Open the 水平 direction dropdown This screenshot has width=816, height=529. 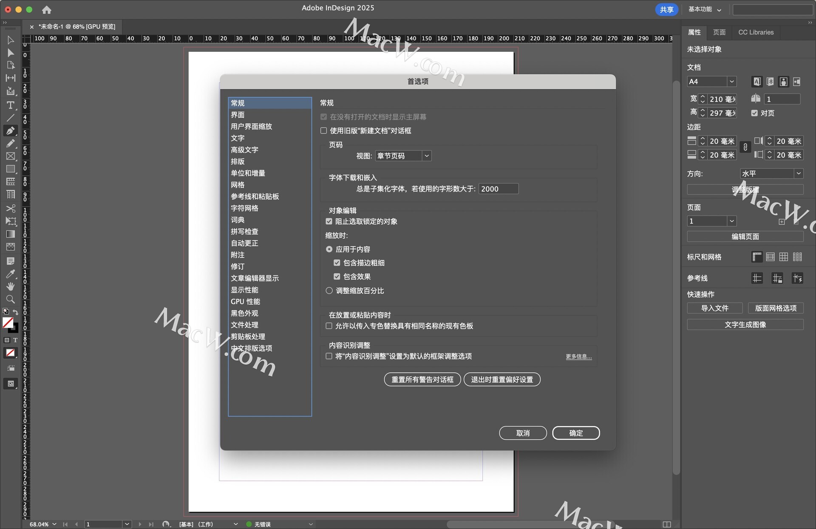771,173
